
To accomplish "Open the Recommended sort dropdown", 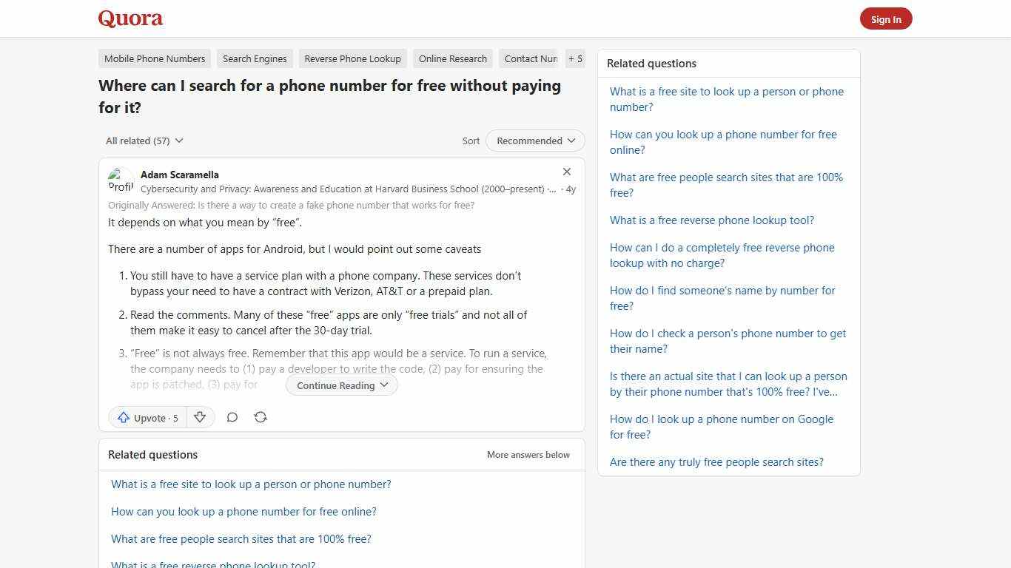I will click(x=534, y=141).
